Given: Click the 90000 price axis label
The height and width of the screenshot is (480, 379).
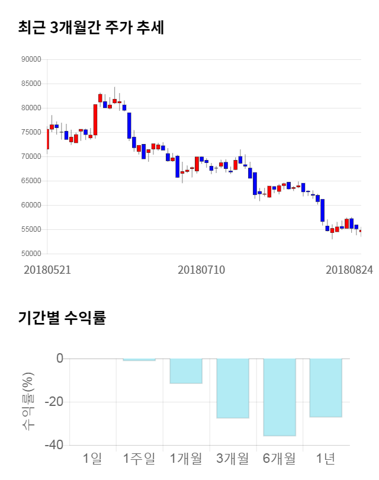Looking at the screenshot, I should pyautogui.click(x=30, y=59).
